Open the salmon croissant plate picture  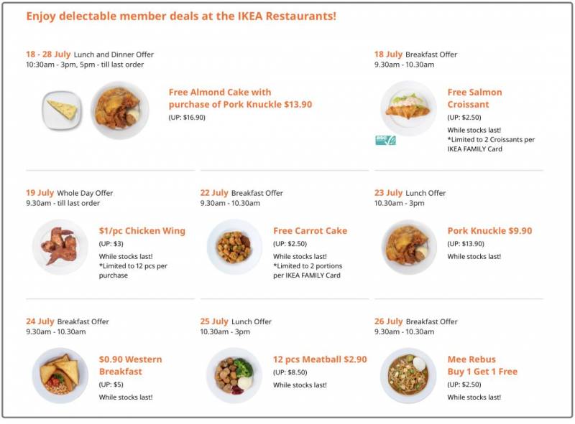tap(408, 108)
